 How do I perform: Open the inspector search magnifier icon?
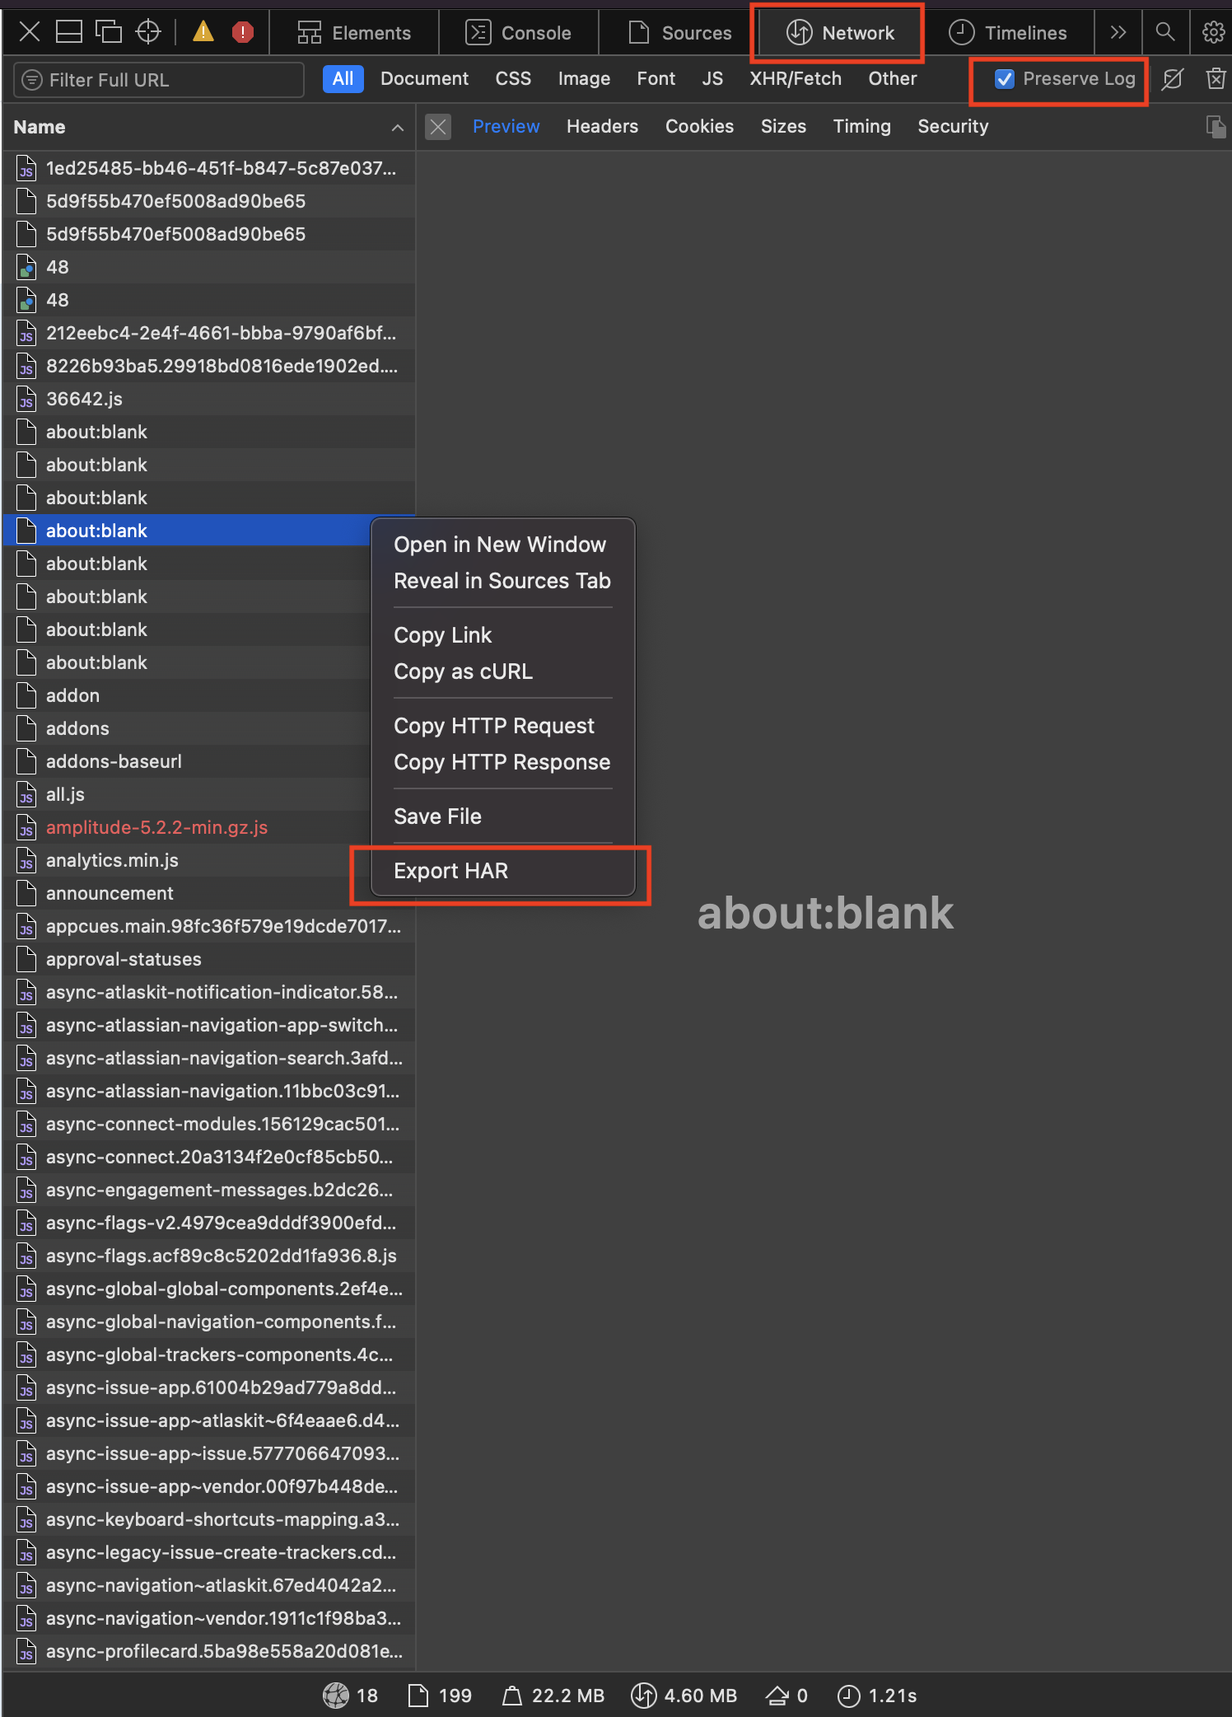coord(1164,32)
